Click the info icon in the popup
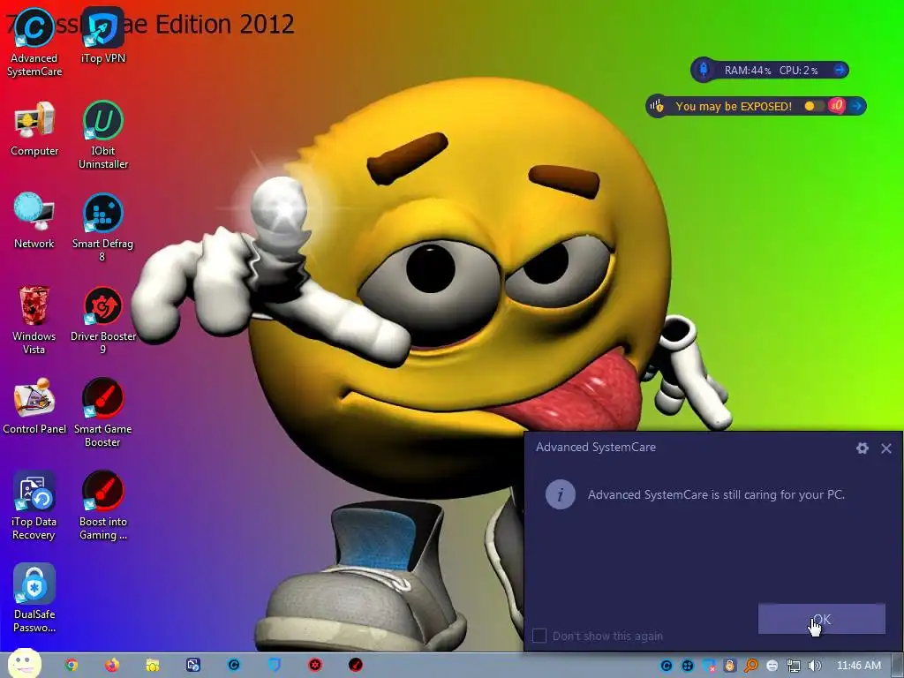 point(561,494)
